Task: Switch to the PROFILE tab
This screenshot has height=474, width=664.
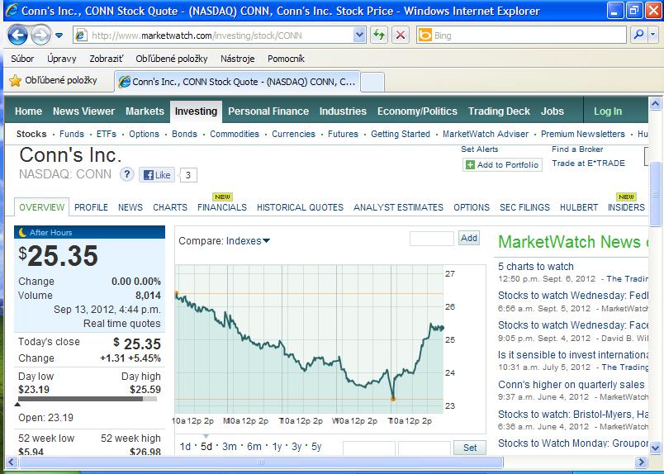Action: tap(91, 207)
